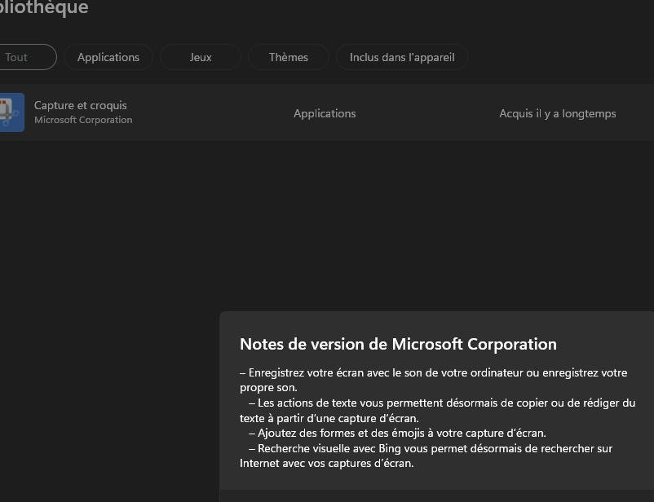
Task: Click Ajoutez des formes et des émojis line
Action: click(397, 434)
